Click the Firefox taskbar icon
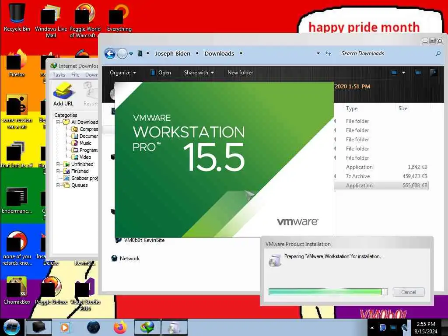This screenshot has width=448, height=336. pyautogui.click(x=120, y=327)
